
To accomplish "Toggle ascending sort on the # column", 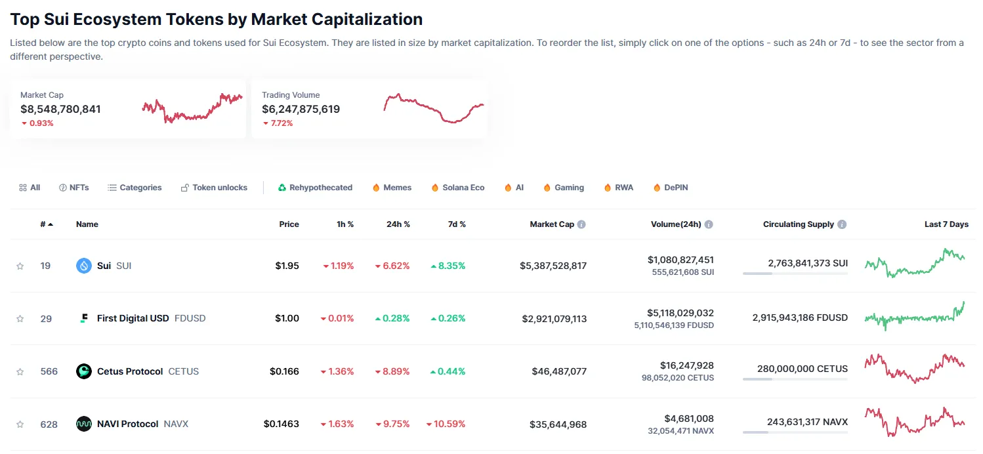I will coord(45,224).
